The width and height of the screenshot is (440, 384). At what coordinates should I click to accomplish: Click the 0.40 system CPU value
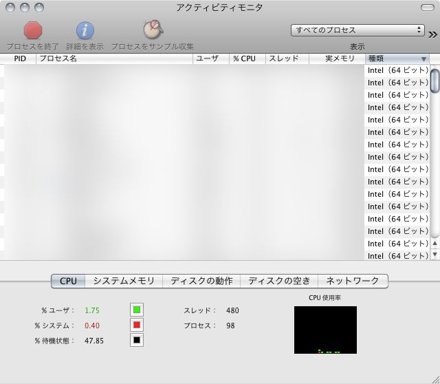coord(92,326)
